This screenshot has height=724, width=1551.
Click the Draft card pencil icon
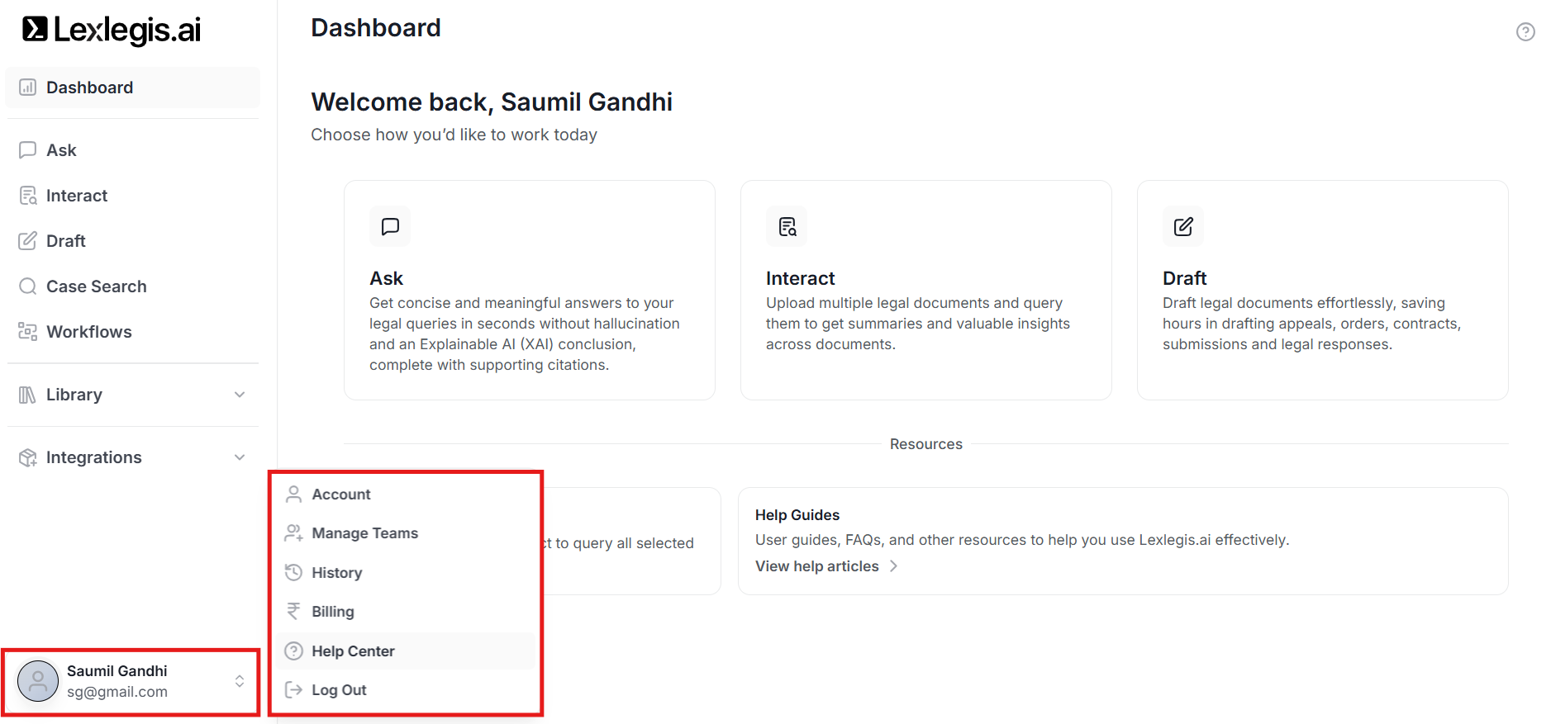pyautogui.click(x=1183, y=226)
